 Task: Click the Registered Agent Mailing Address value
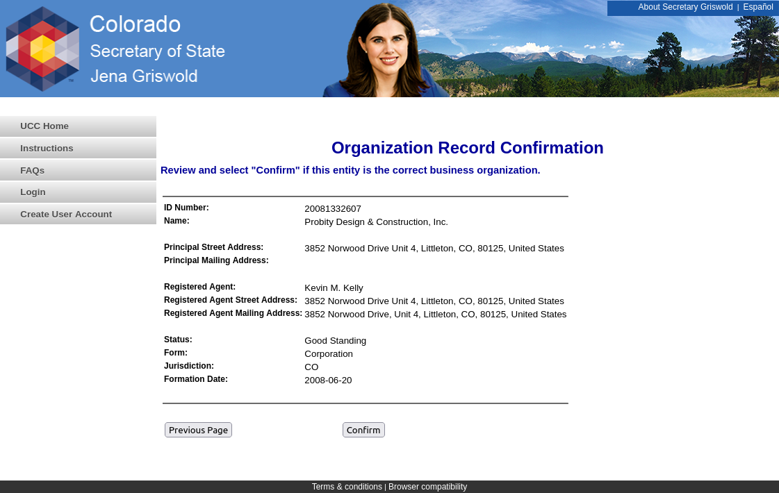[435, 315]
